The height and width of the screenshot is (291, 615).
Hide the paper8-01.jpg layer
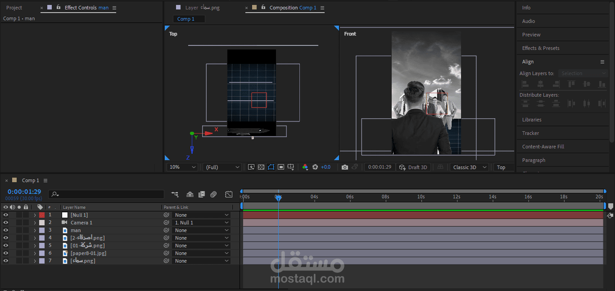(x=6, y=253)
